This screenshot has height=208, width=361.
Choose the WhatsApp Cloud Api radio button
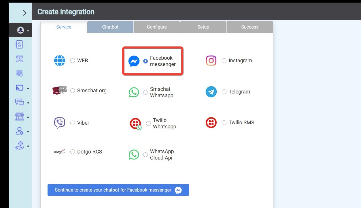[x=145, y=155]
